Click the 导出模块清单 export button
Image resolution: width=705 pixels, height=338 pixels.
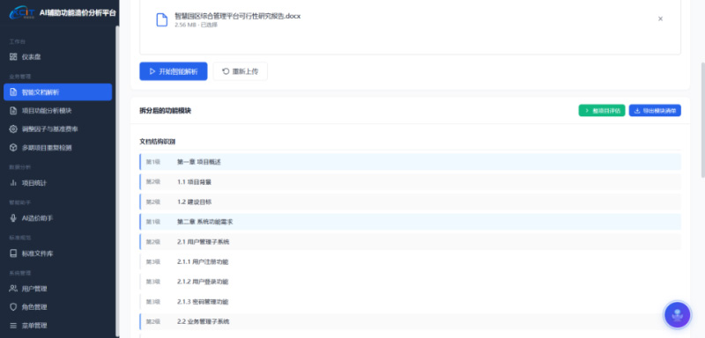click(x=655, y=110)
